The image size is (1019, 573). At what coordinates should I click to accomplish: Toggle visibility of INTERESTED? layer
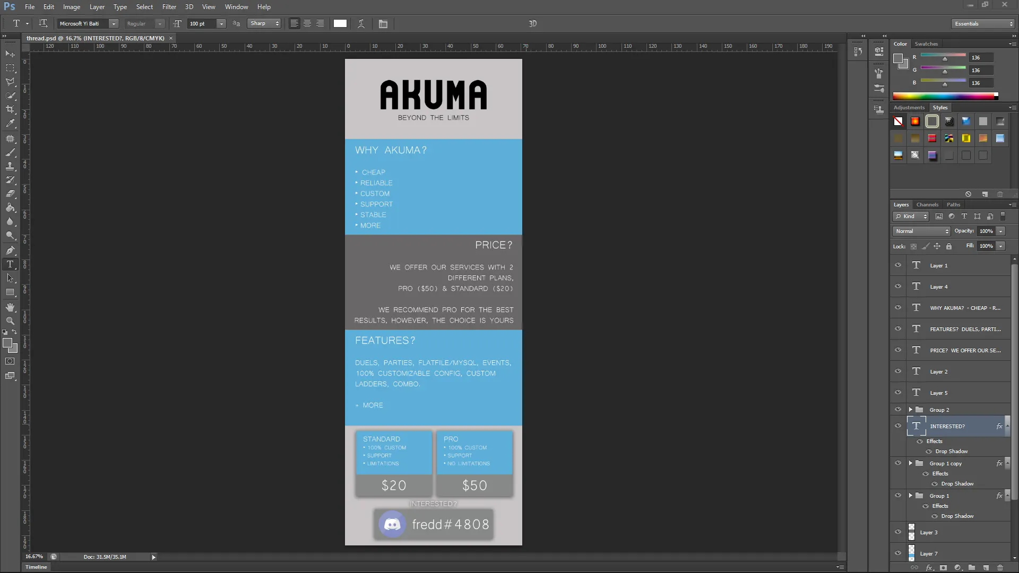click(898, 426)
